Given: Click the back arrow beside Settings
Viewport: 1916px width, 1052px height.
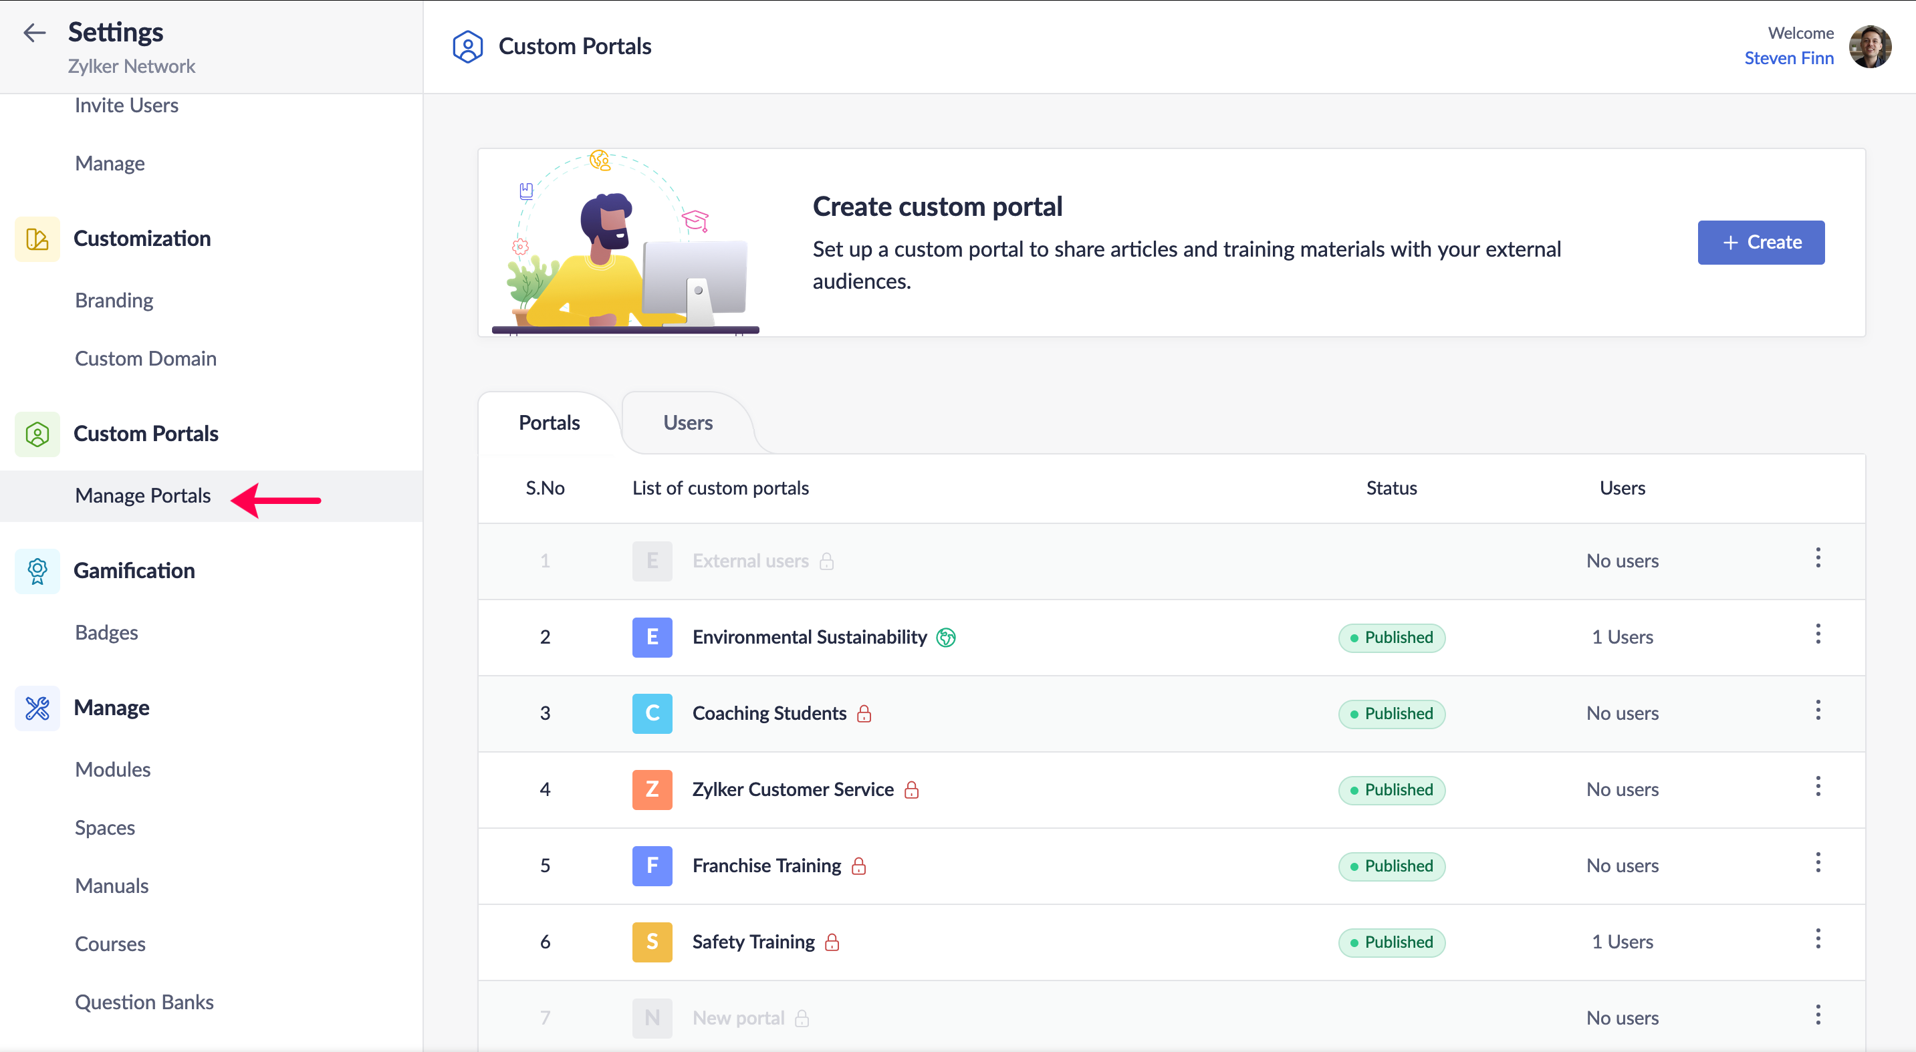Looking at the screenshot, I should (x=34, y=33).
